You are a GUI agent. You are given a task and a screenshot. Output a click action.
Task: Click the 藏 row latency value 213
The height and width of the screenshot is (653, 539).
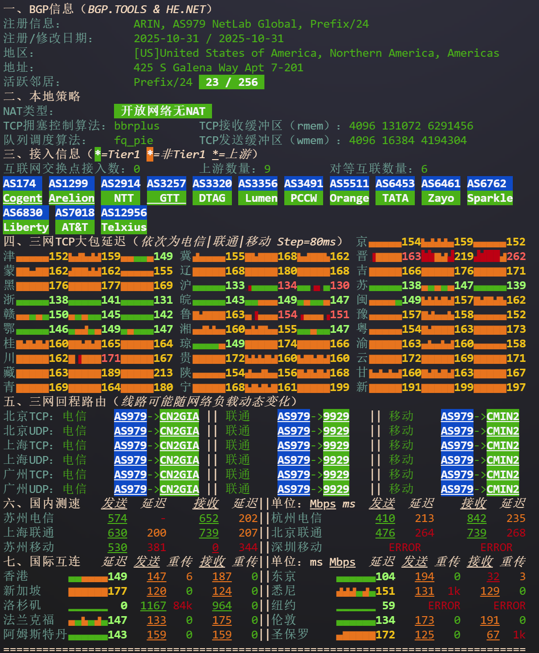pos(163,373)
